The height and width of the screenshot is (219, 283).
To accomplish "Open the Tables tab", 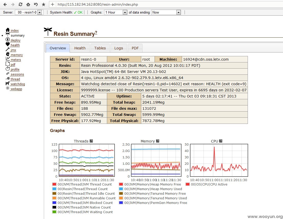I will (100, 48).
